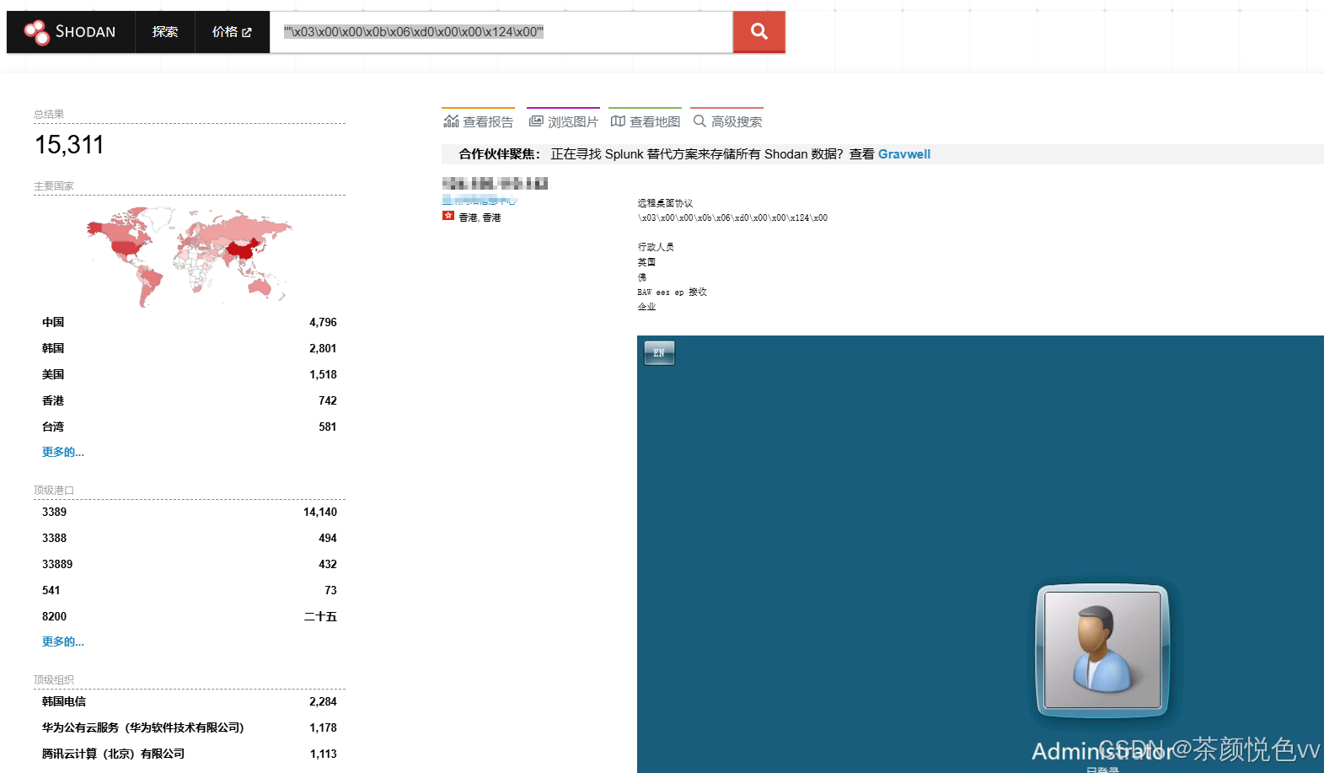This screenshot has height=773, width=1324.
Task: Open the 查看地图 tab
Action: point(645,121)
